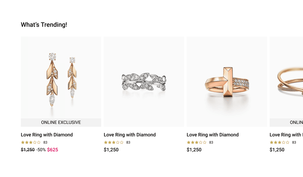Click the star rating under the silver vine ring
Viewport: 303px width, 177px height.
pos(113,142)
